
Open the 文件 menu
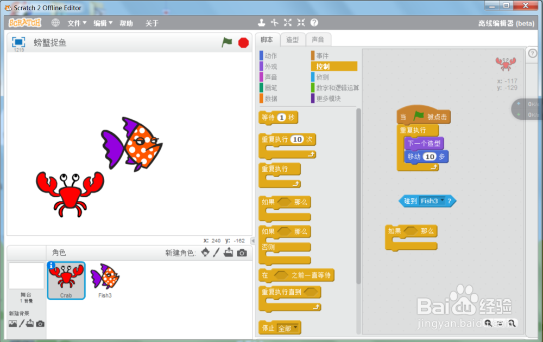tap(77, 23)
